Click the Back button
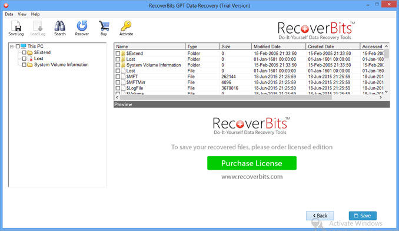Screen dimensions: 399x231 320,216
